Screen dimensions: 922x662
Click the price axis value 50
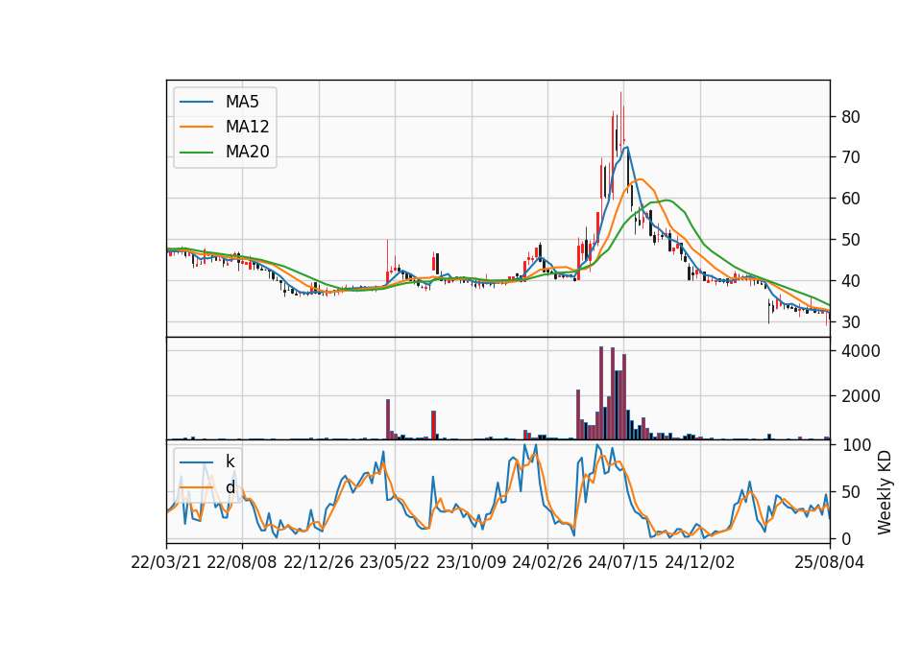850,240
